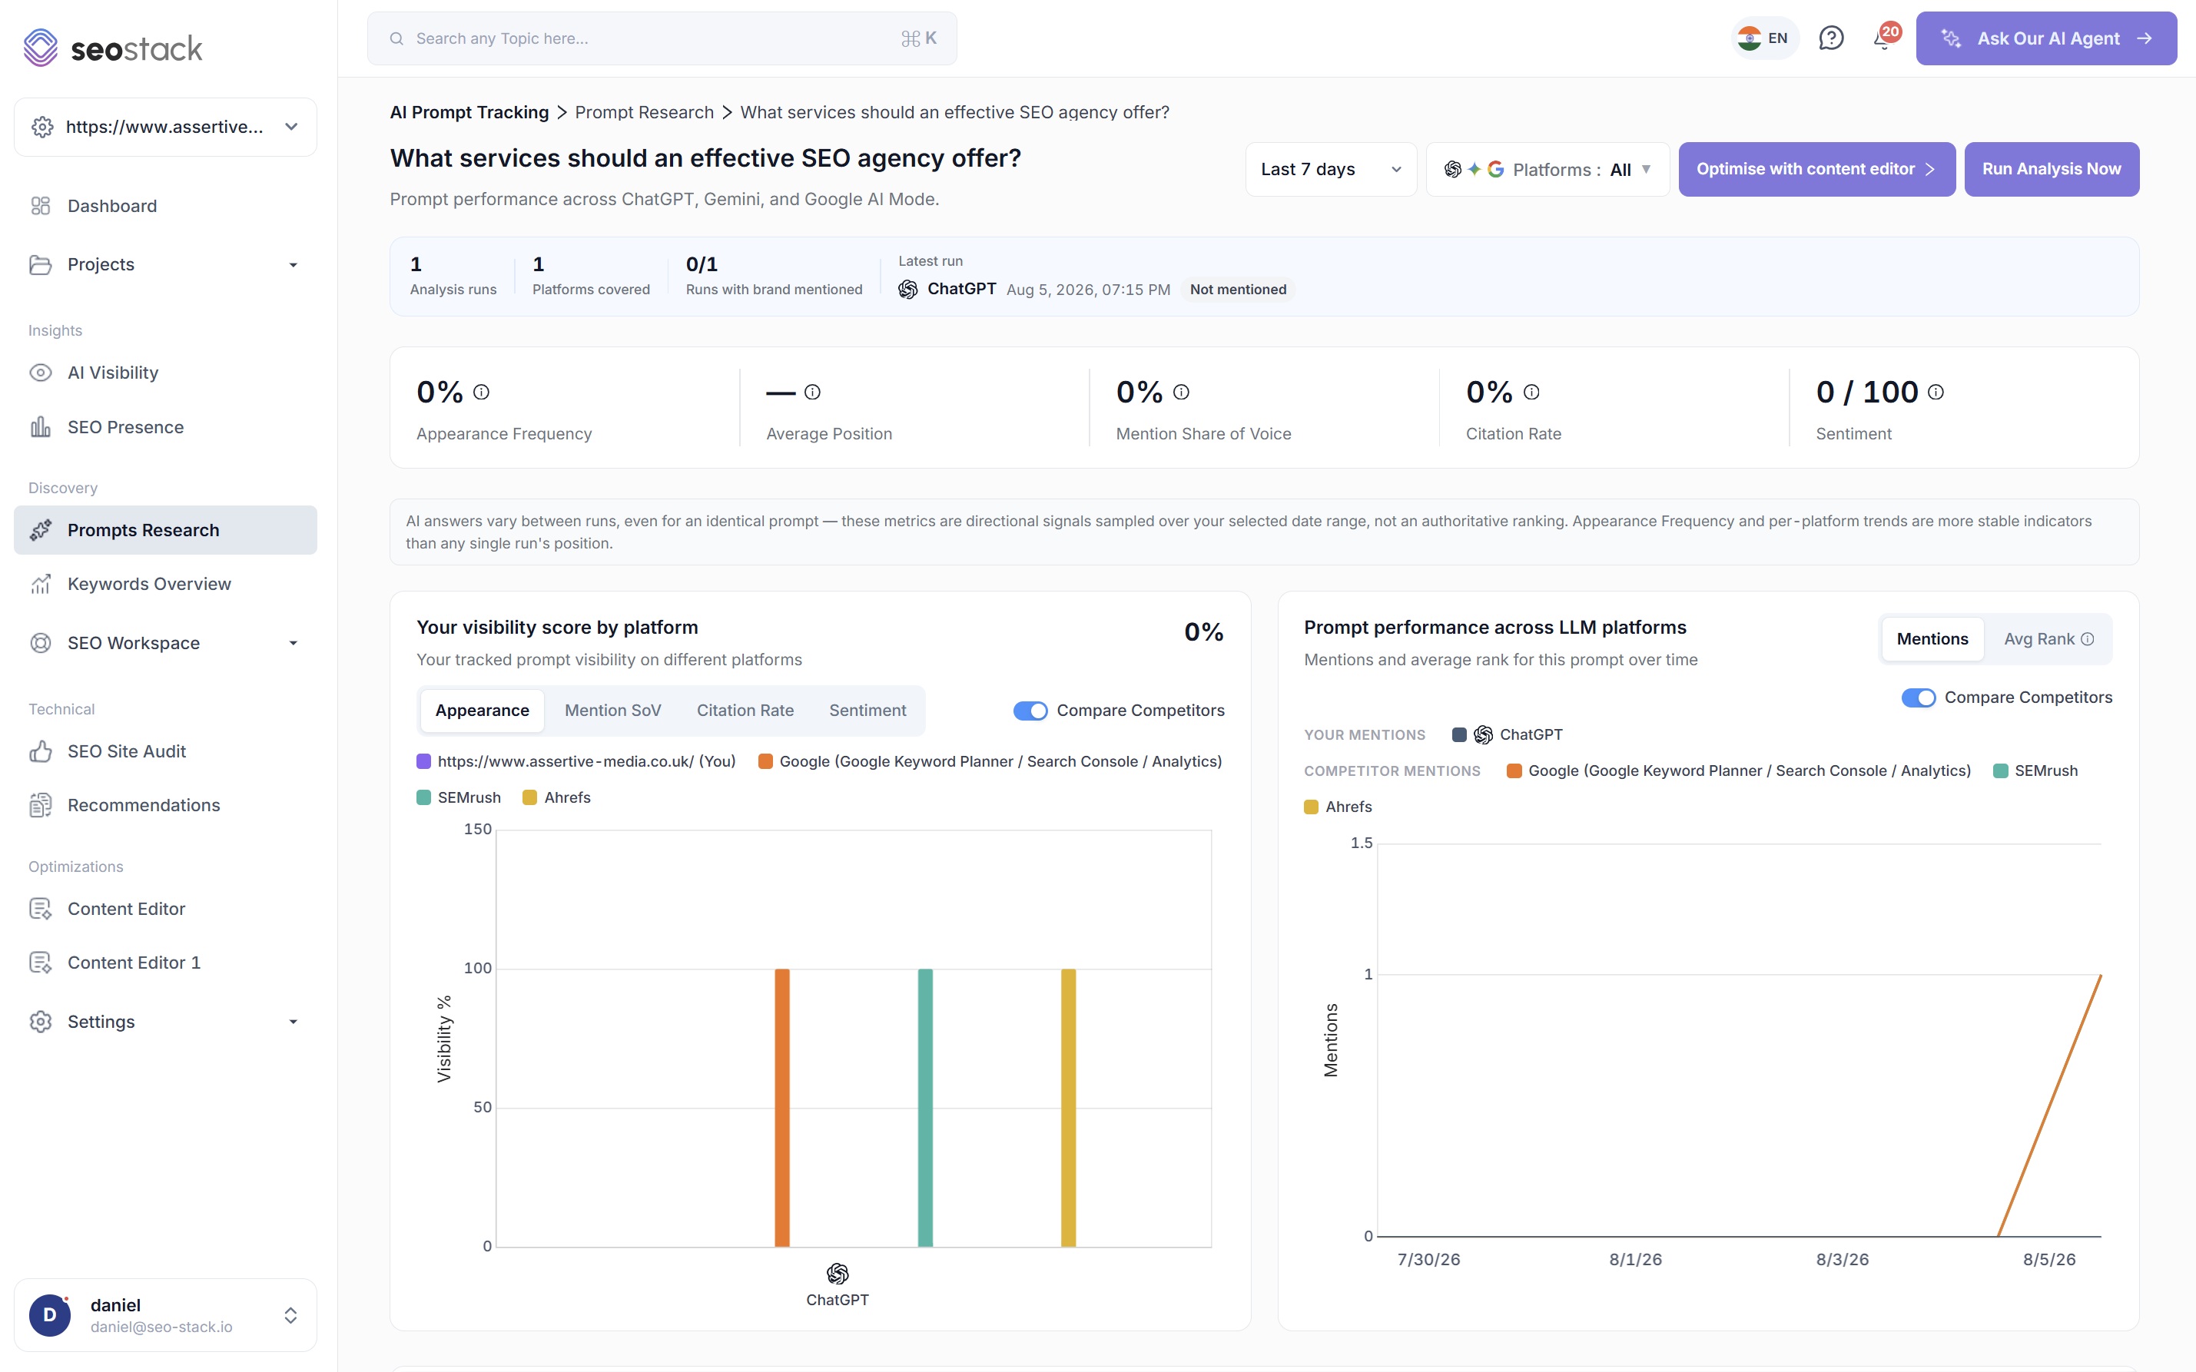This screenshot has height=1372, width=2196.
Task: Click the teal SEMrush bar in chart
Action: (924, 1108)
